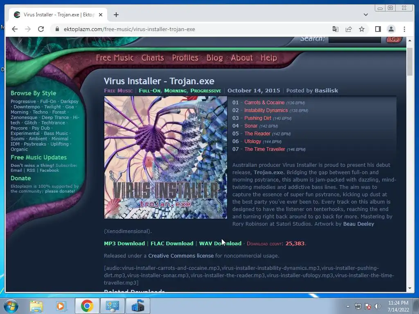
Task: Browse Darkpsy style in sidebar
Action: [x=69, y=101]
